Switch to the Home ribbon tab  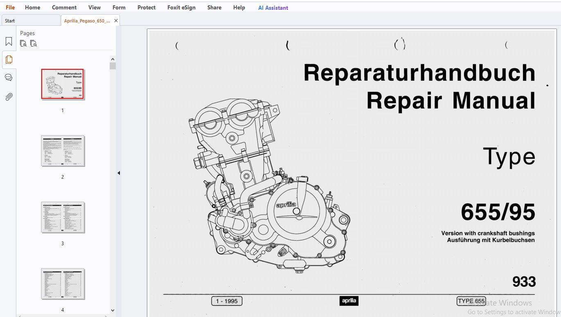coord(32,7)
